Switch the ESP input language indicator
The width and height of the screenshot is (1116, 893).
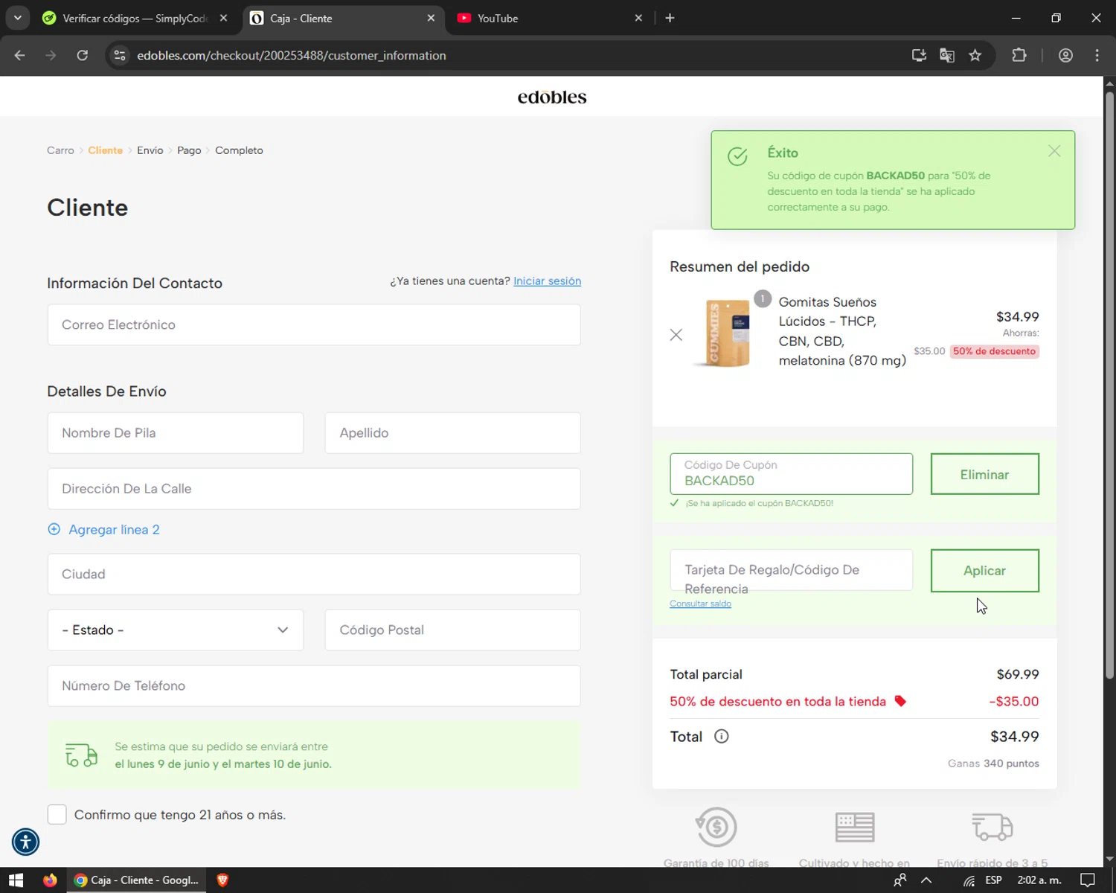click(x=993, y=880)
